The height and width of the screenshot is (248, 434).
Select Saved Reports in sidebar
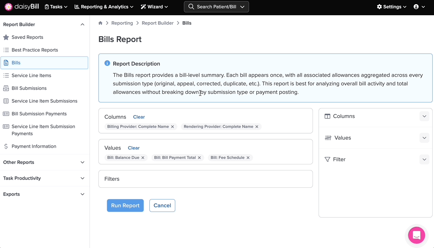click(27, 37)
